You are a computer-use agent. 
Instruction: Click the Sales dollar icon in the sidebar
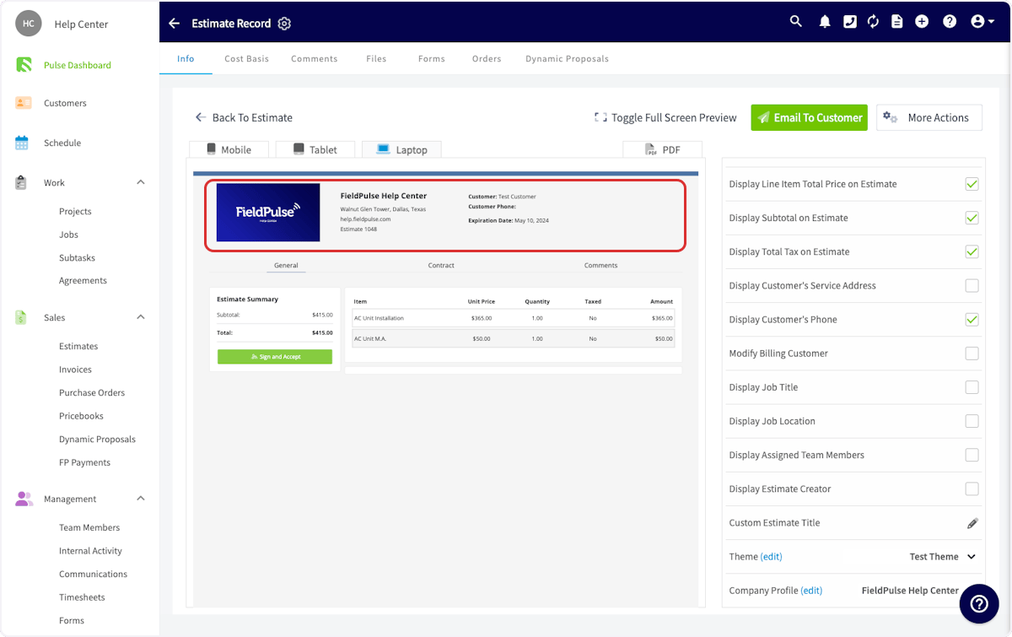[22, 317]
